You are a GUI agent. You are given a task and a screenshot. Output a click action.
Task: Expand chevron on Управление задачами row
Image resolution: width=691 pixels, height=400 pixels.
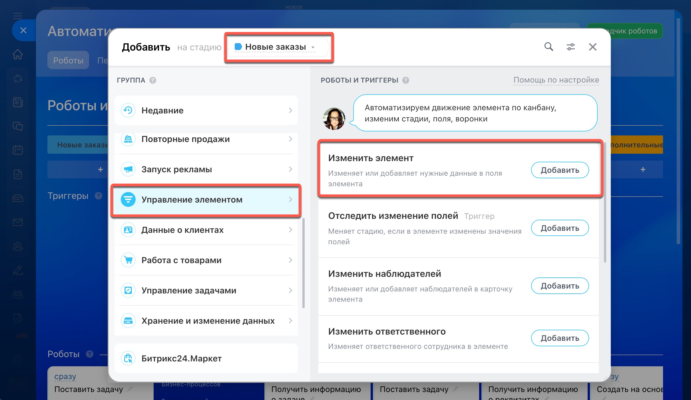tap(290, 290)
